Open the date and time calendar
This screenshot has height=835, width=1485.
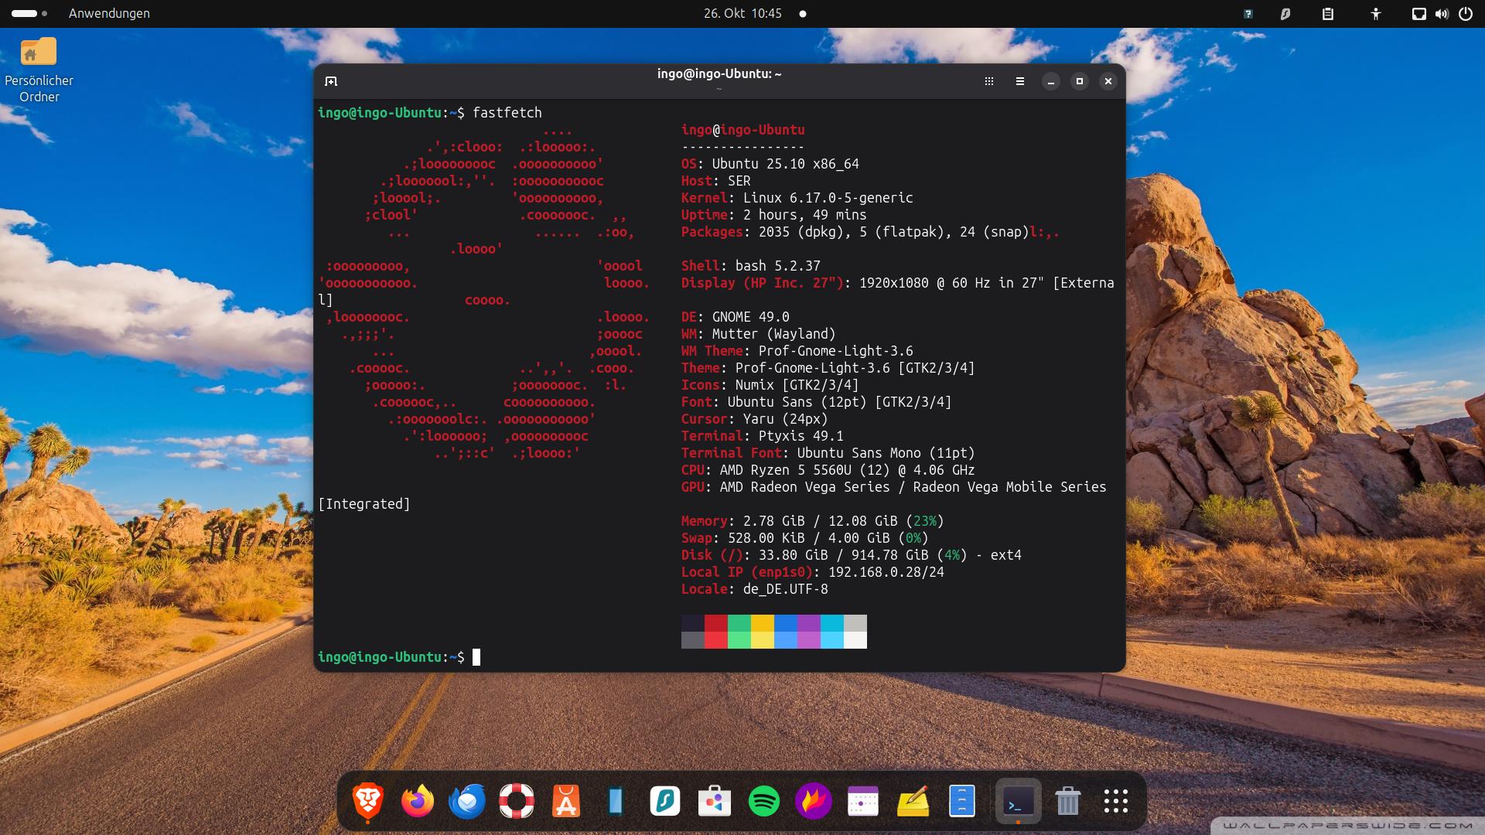742,13
